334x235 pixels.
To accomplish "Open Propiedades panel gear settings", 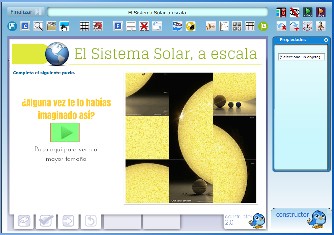I will (326, 40).
